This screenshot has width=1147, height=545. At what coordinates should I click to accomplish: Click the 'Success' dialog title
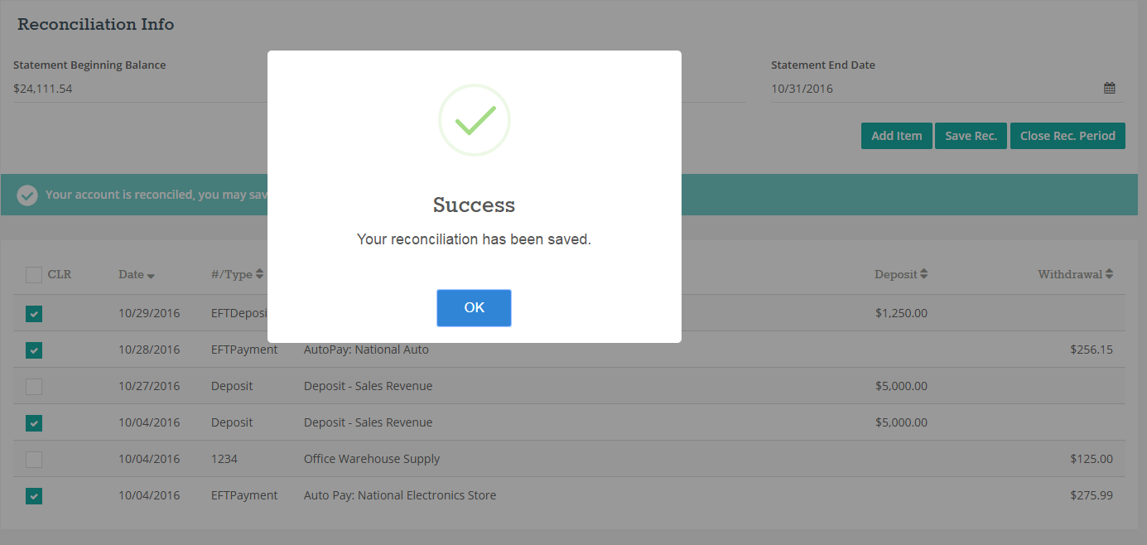(474, 205)
